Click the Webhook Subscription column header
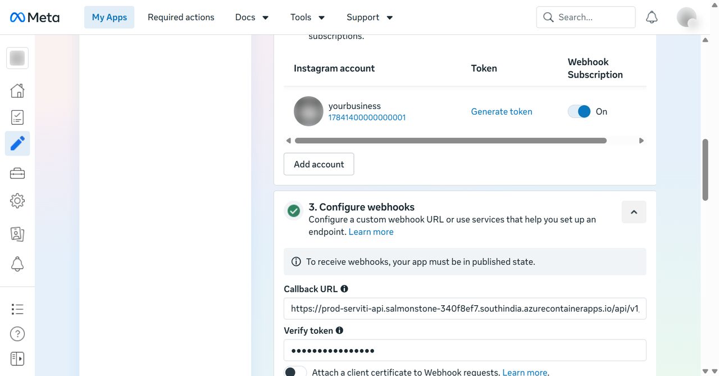This screenshot has width=719, height=376. click(x=595, y=68)
